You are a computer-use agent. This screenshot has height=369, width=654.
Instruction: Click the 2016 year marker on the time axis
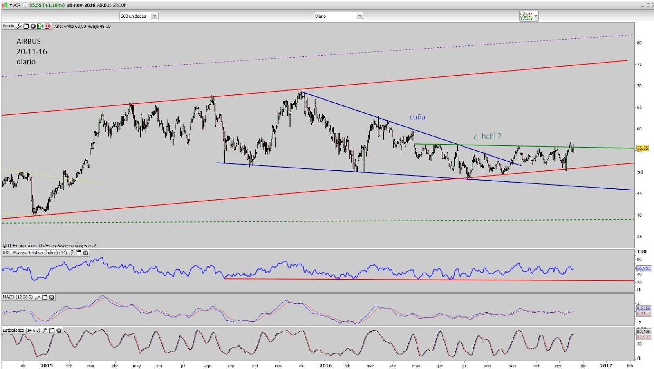[325, 366]
